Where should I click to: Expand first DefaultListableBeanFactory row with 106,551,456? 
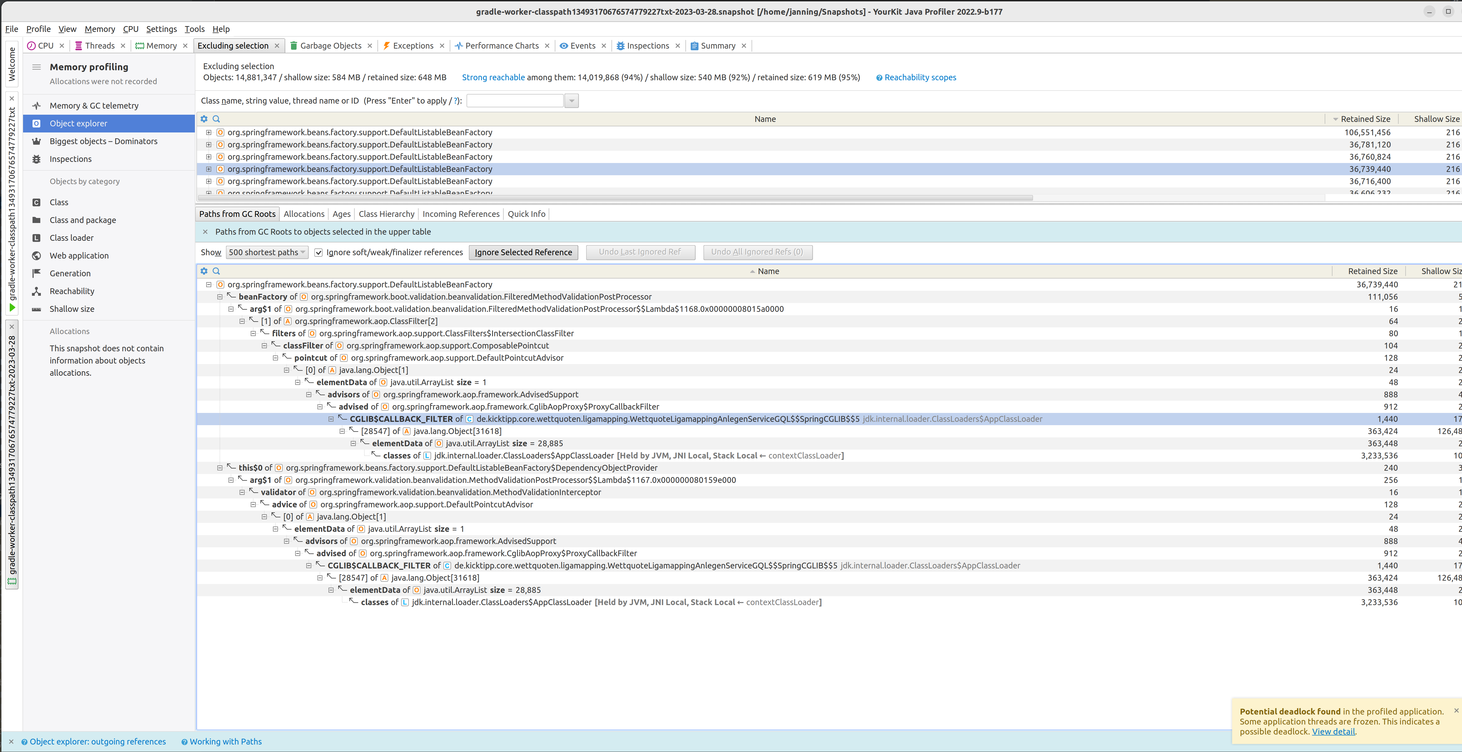(x=208, y=133)
